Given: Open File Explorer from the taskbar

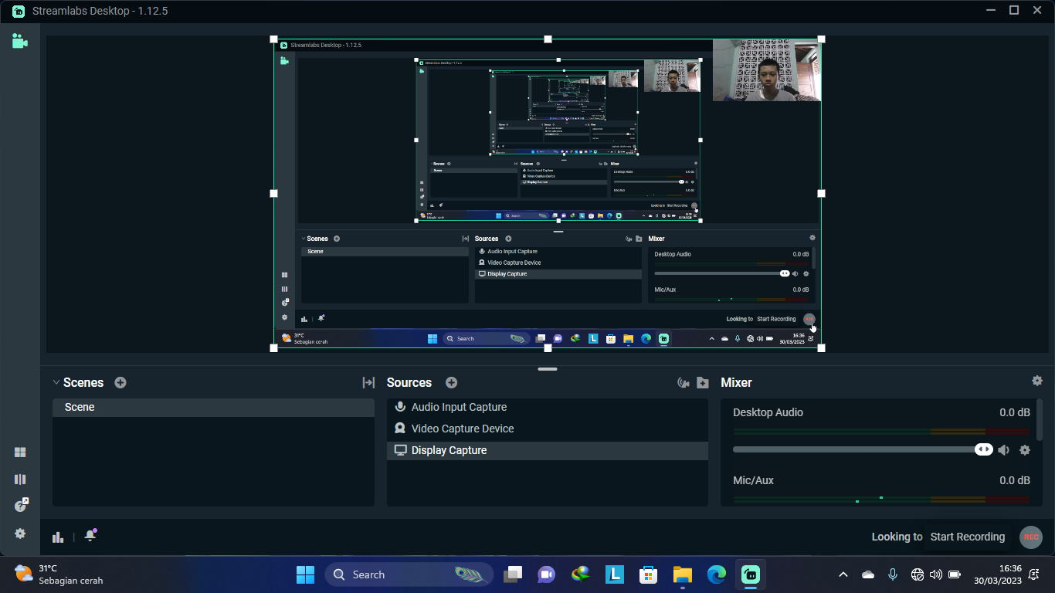Looking at the screenshot, I should click(683, 574).
